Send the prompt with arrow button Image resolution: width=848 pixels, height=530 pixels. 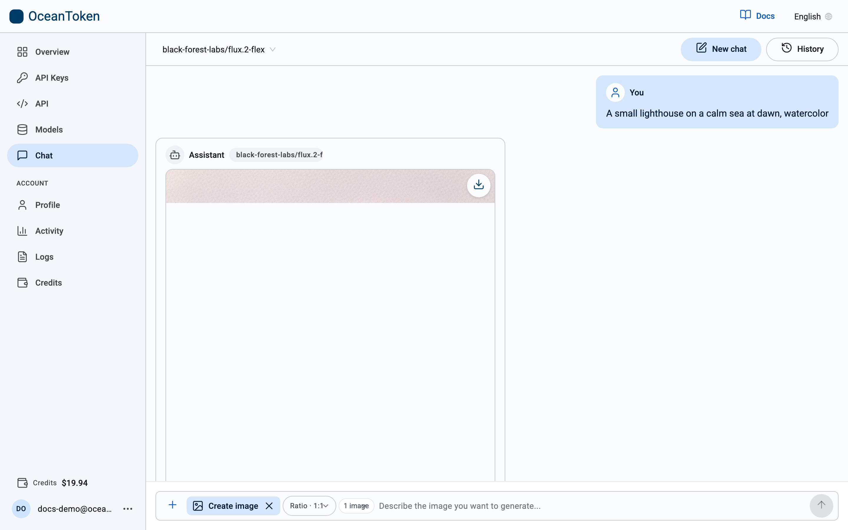pyautogui.click(x=821, y=506)
